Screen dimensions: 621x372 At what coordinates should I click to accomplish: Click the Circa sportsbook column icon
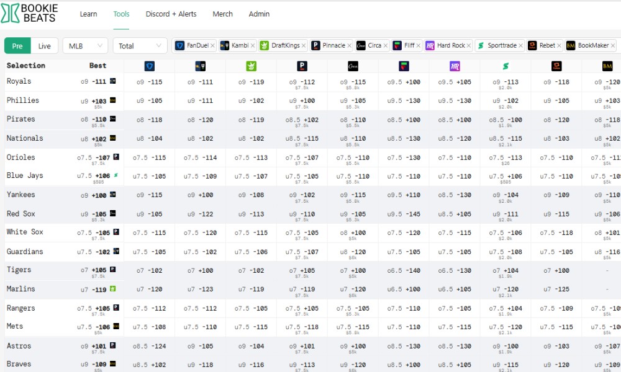click(x=354, y=66)
